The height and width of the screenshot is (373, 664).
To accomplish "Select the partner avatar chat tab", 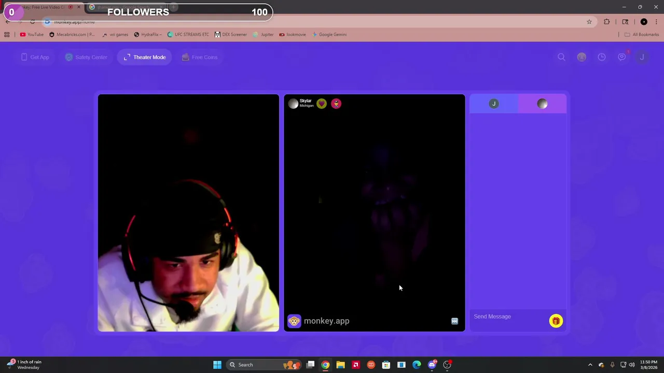I will pos(542,104).
